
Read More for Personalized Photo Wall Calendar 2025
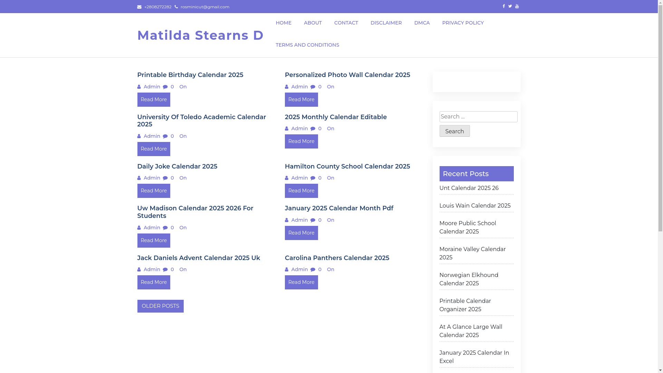[301, 99]
